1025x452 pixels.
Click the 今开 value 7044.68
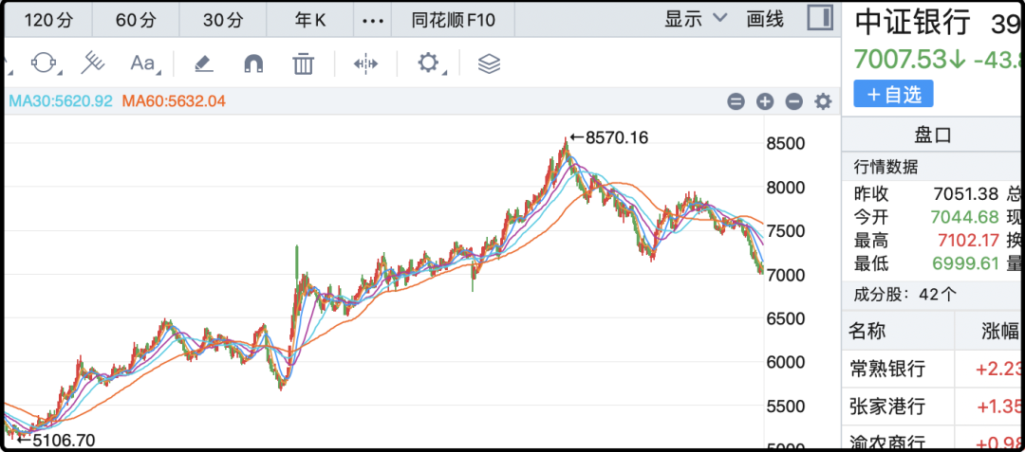click(x=966, y=217)
